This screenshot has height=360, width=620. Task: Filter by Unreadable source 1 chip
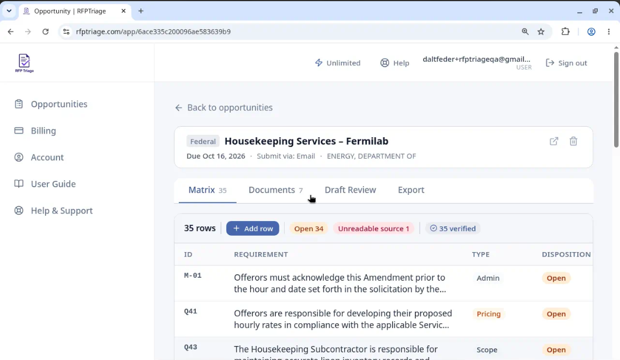tap(373, 229)
